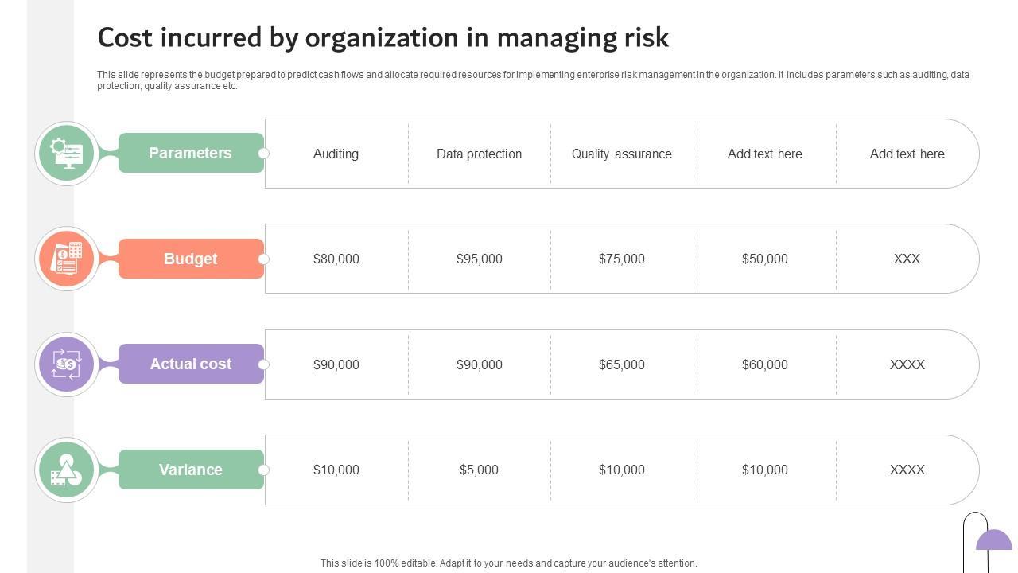Image resolution: width=1018 pixels, height=573 pixels.
Task: Click the Data protection parameter cell
Action: (479, 154)
